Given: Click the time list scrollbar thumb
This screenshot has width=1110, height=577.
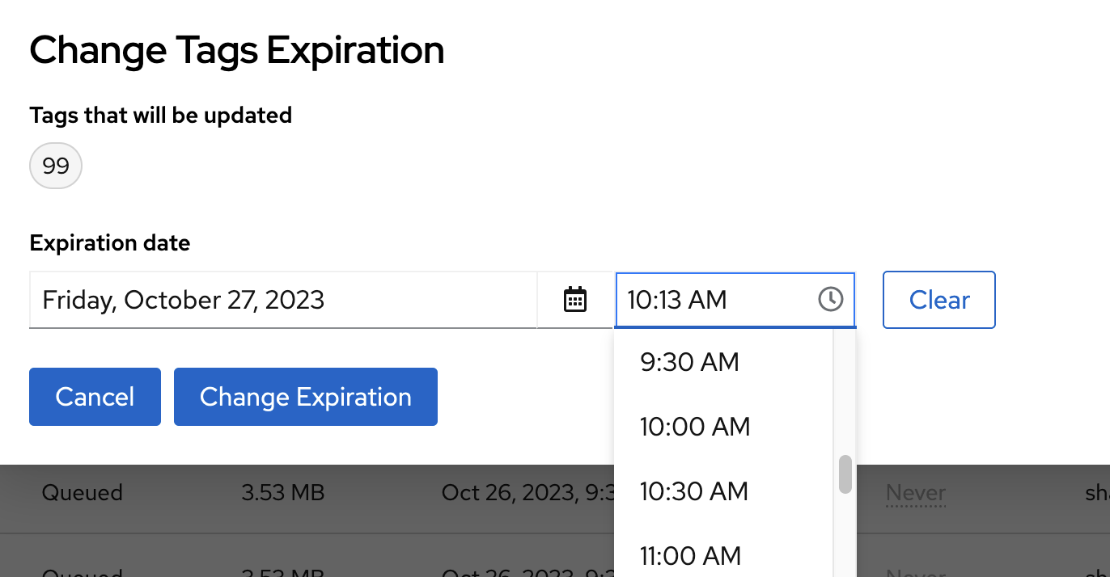Looking at the screenshot, I should click(x=845, y=474).
